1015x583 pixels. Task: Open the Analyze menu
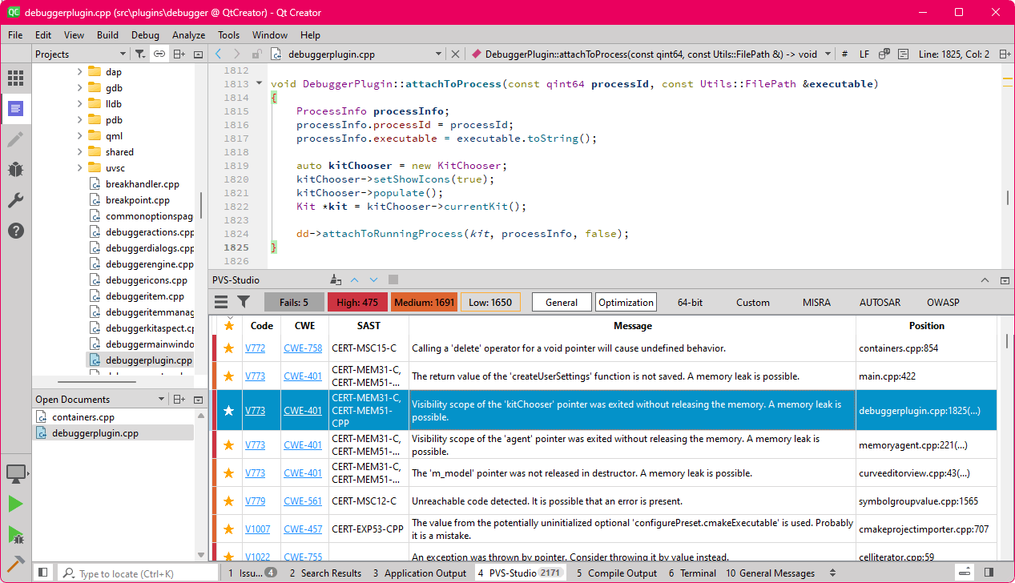click(188, 35)
